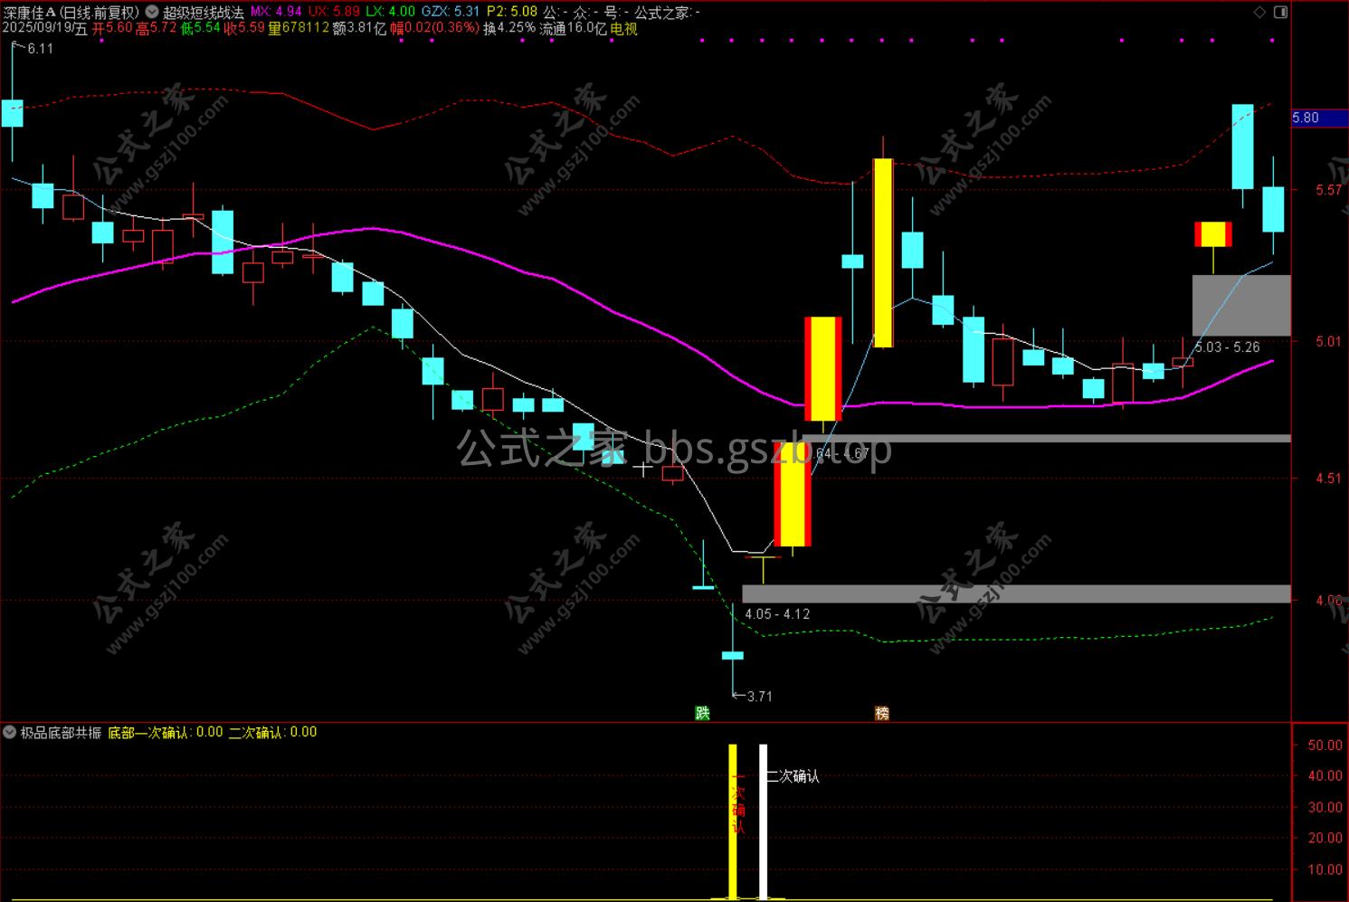Click the small yellow candle near 5.26

[x=1213, y=233]
